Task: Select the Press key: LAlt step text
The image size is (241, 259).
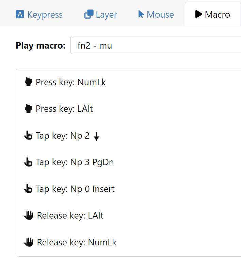Action: click(x=64, y=109)
